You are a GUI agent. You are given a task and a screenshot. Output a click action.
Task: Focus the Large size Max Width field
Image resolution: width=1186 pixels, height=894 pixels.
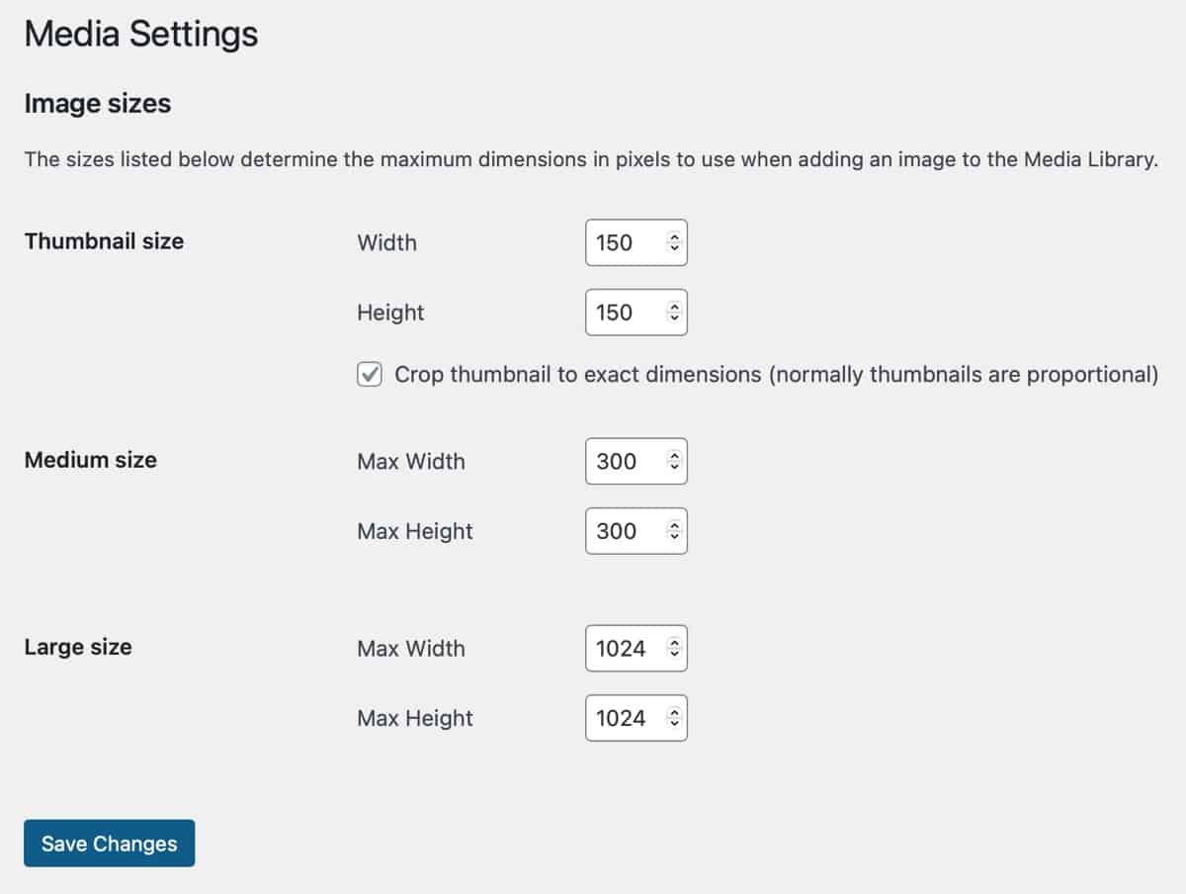[x=635, y=648]
